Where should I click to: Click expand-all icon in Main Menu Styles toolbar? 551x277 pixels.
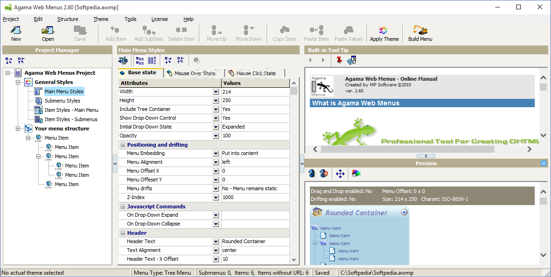(168, 60)
